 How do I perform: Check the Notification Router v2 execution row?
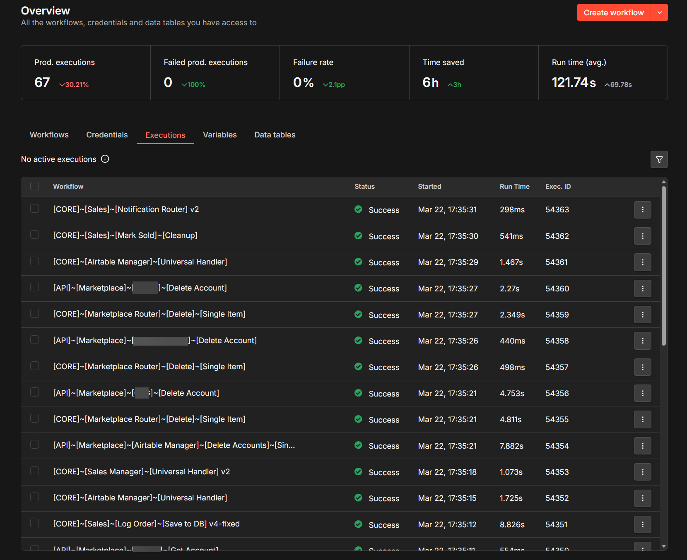click(35, 209)
